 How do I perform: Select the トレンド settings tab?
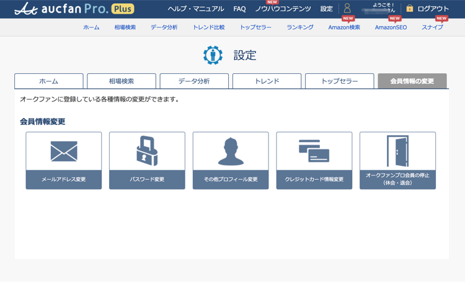tap(267, 81)
